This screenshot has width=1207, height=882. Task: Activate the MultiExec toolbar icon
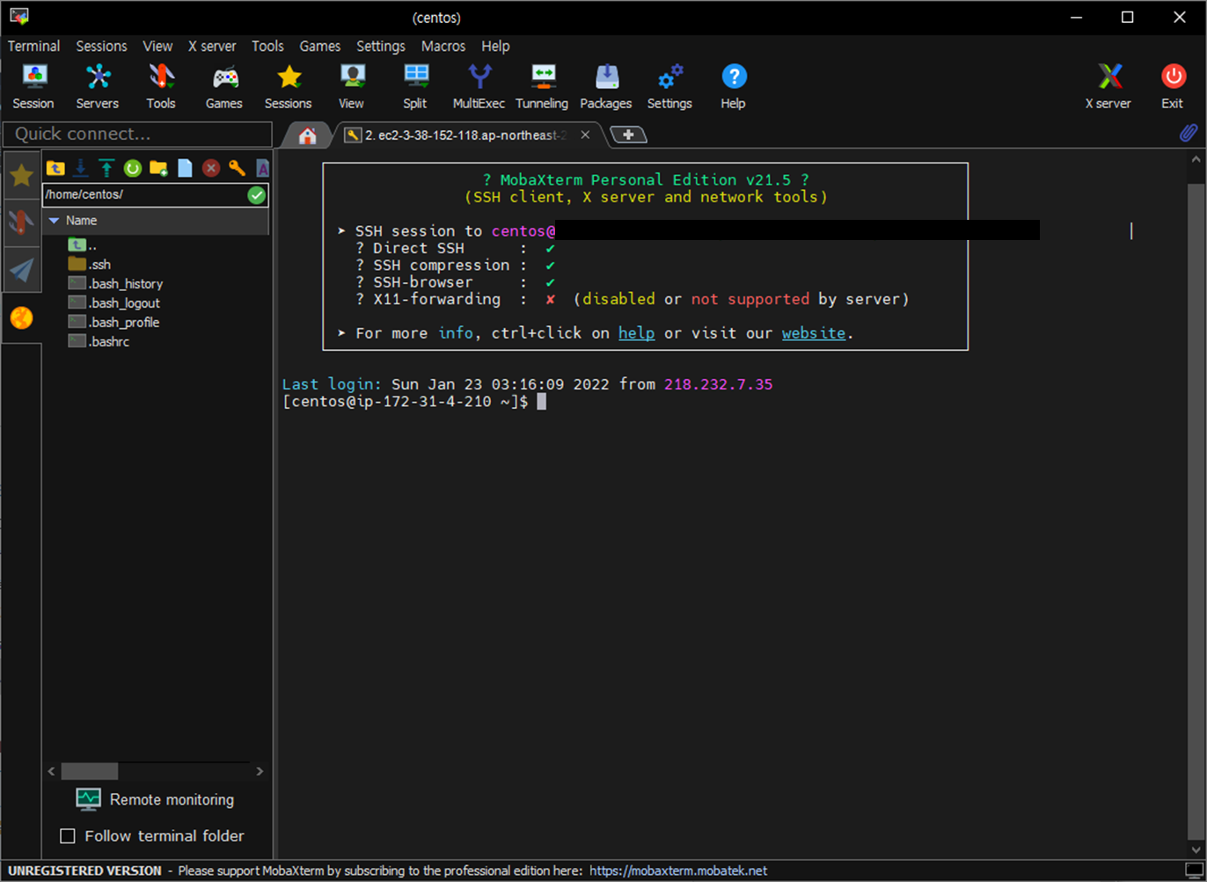479,86
